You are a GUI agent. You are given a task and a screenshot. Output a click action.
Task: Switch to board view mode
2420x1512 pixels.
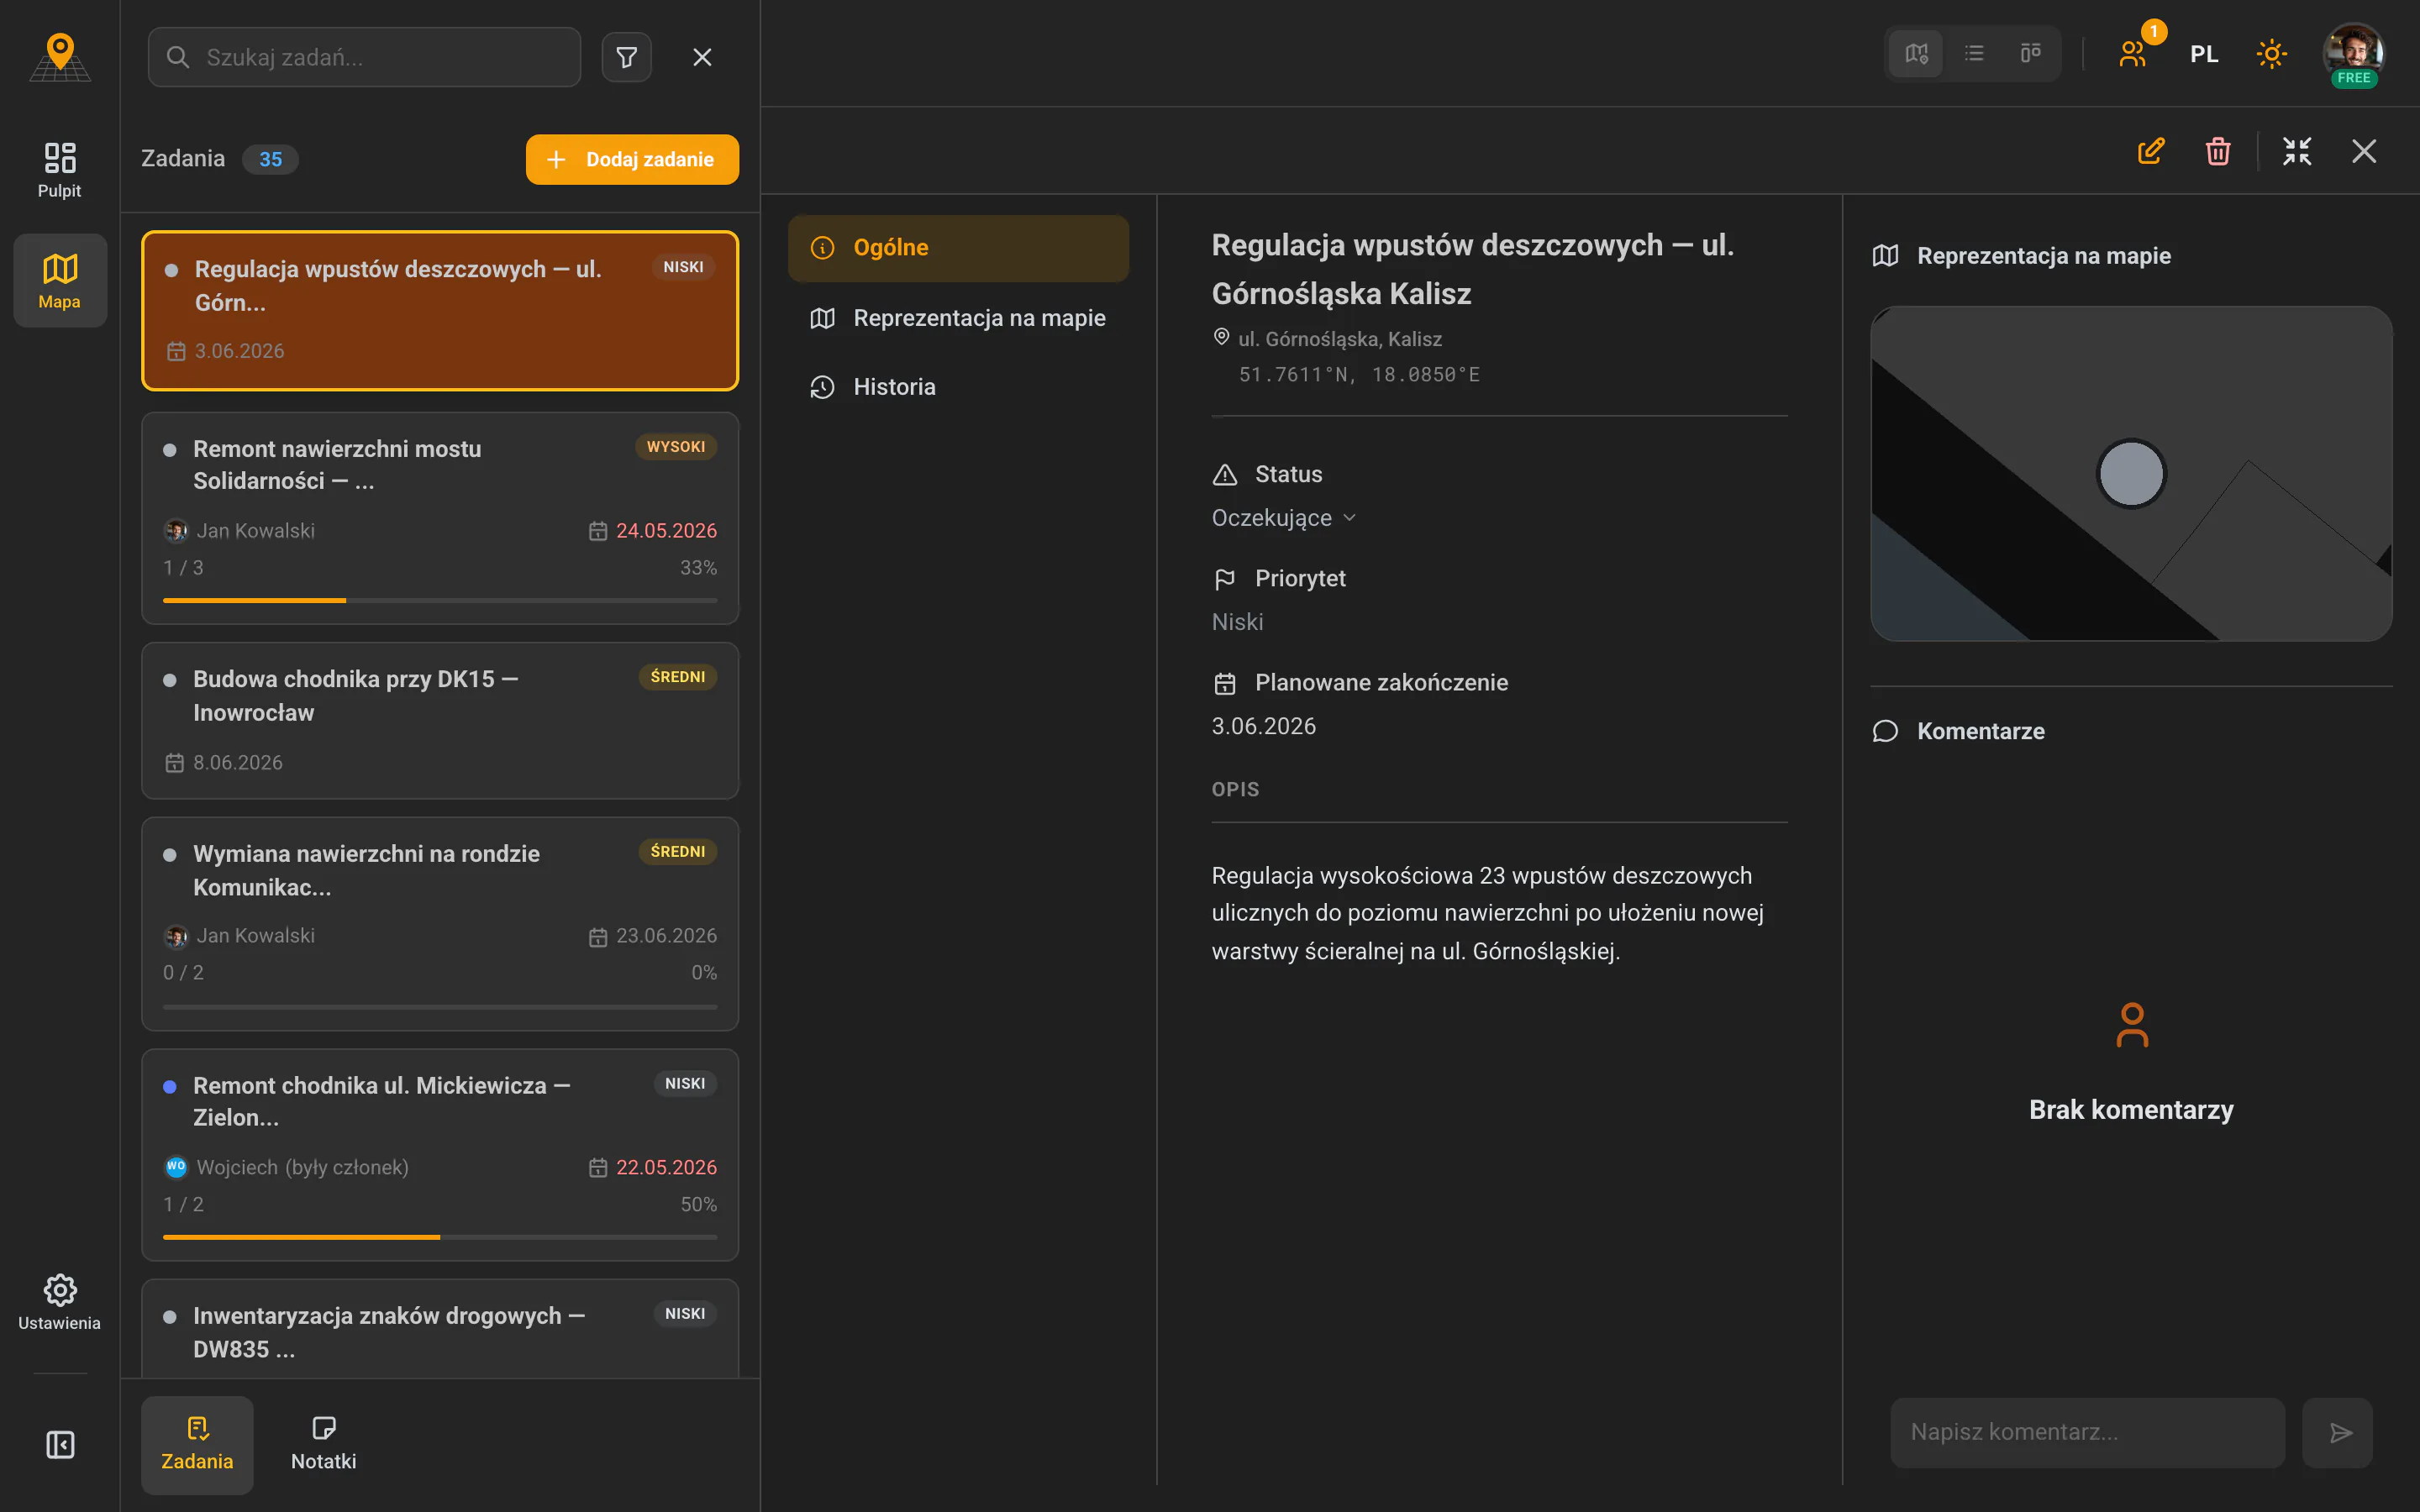pos(2030,53)
